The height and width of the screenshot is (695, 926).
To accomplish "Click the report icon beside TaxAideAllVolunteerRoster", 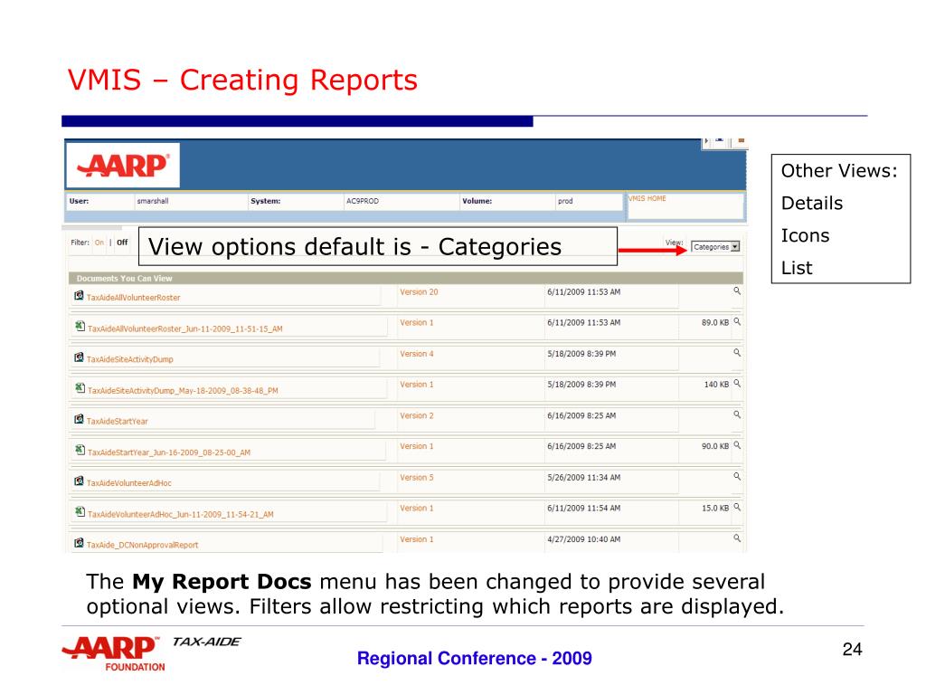I will coord(79,296).
